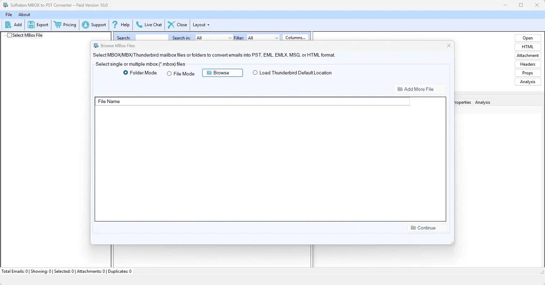Image resolution: width=545 pixels, height=285 pixels.
Task: Click the Headers button
Action: point(528,64)
